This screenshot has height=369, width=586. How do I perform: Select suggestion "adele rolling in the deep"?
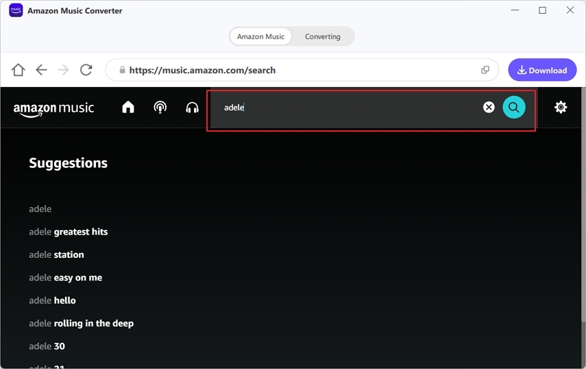[81, 323]
